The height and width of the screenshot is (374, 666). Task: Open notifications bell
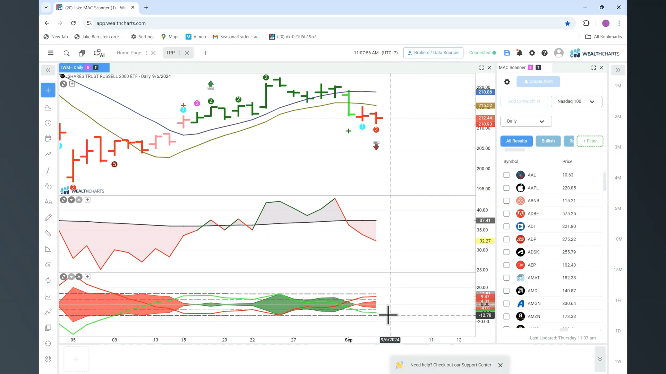519,53
